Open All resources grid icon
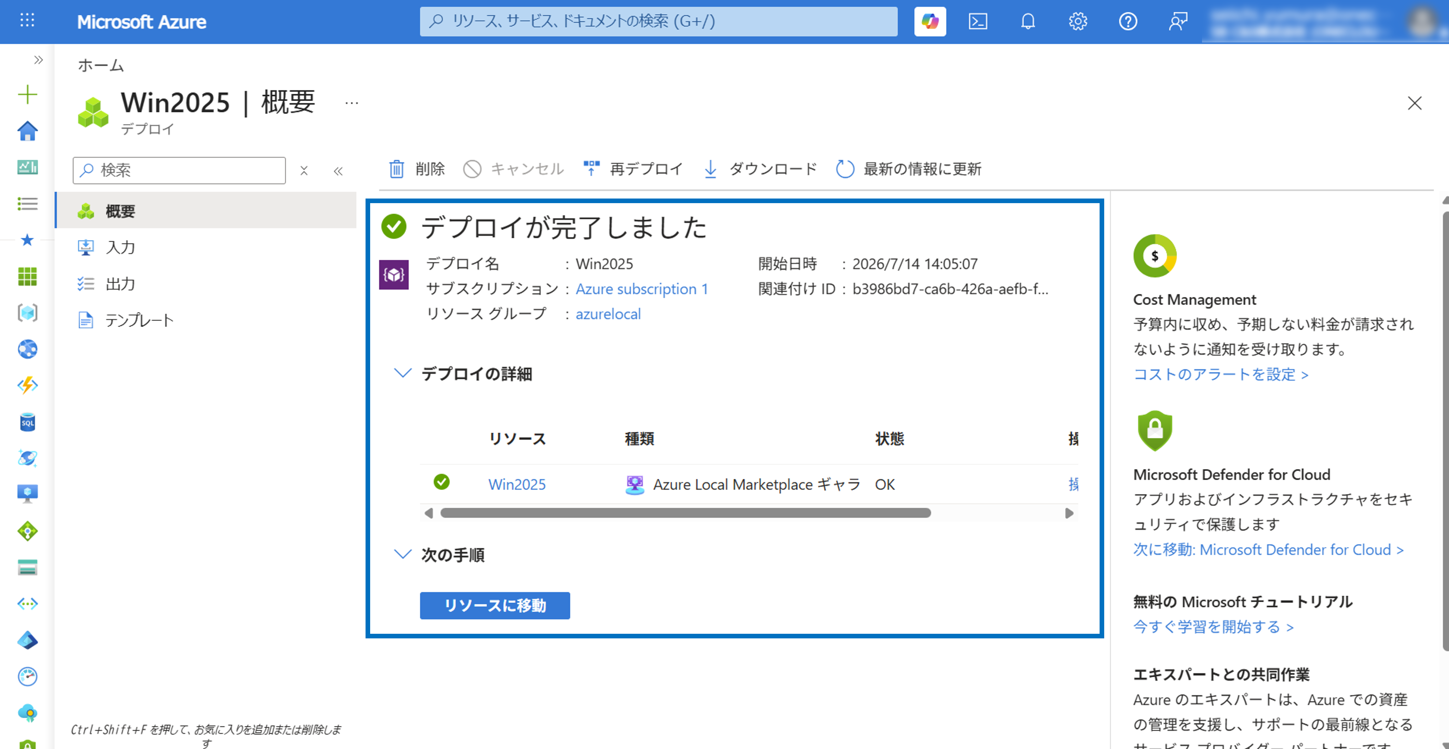This screenshot has height=749, width=1449. 27,276
